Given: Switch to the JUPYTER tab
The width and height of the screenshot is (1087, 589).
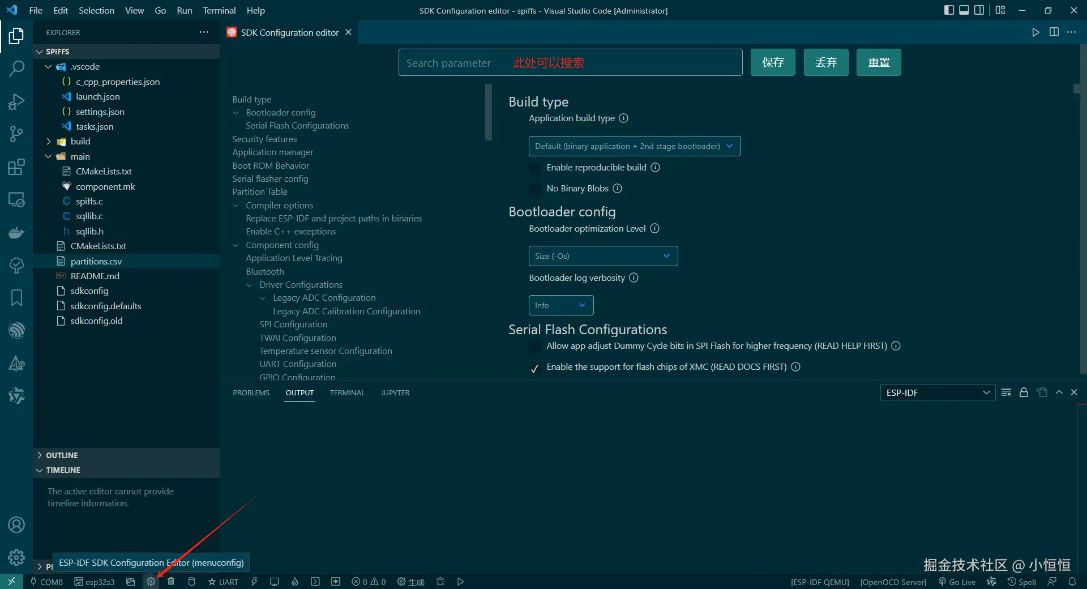Looking at the screenshot, I should (x=395, y=392).
